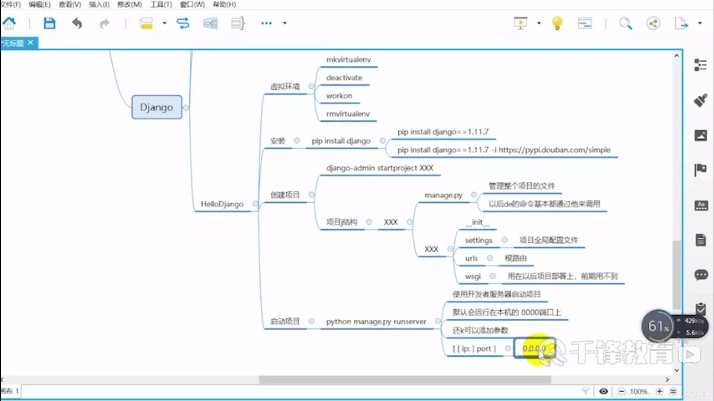The image size is (714, 401).
Task: Collapse the settings node
Action: point(505,240)
